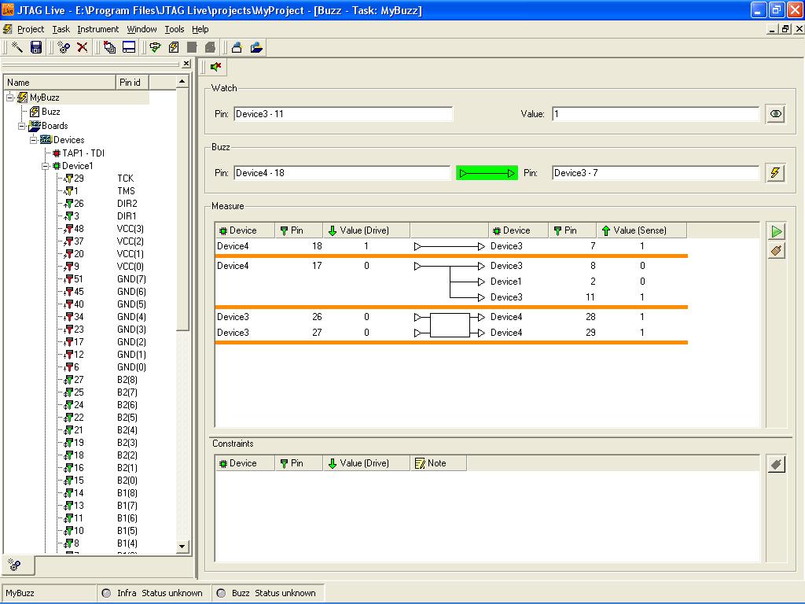Open the Help menu
The image size is (805, 604).
pyautogui.click(x=200, y=29)
